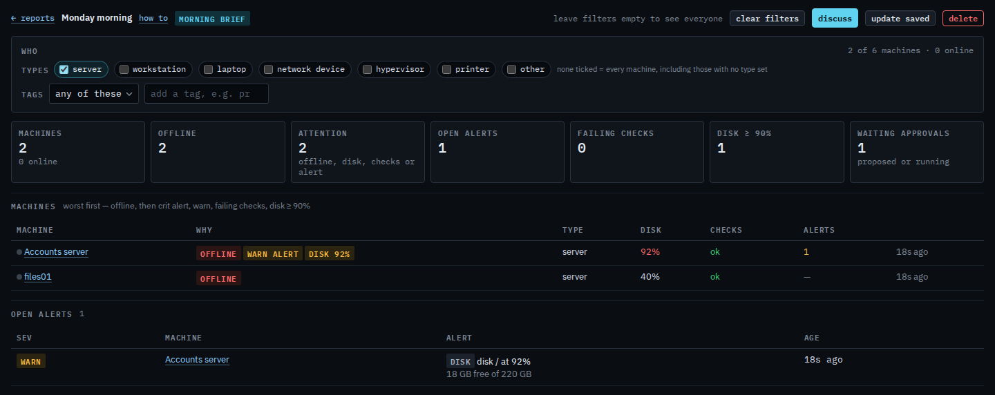Click the '18 GB free of 220 GB' text
This screenshot has height=395, width=995.
[x=489, y=374]
